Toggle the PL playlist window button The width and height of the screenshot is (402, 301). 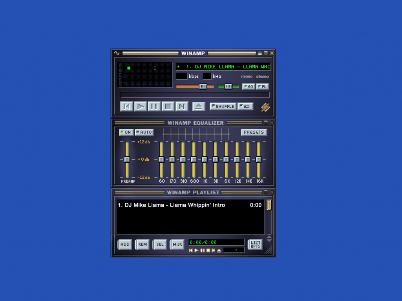pos(263,87)
